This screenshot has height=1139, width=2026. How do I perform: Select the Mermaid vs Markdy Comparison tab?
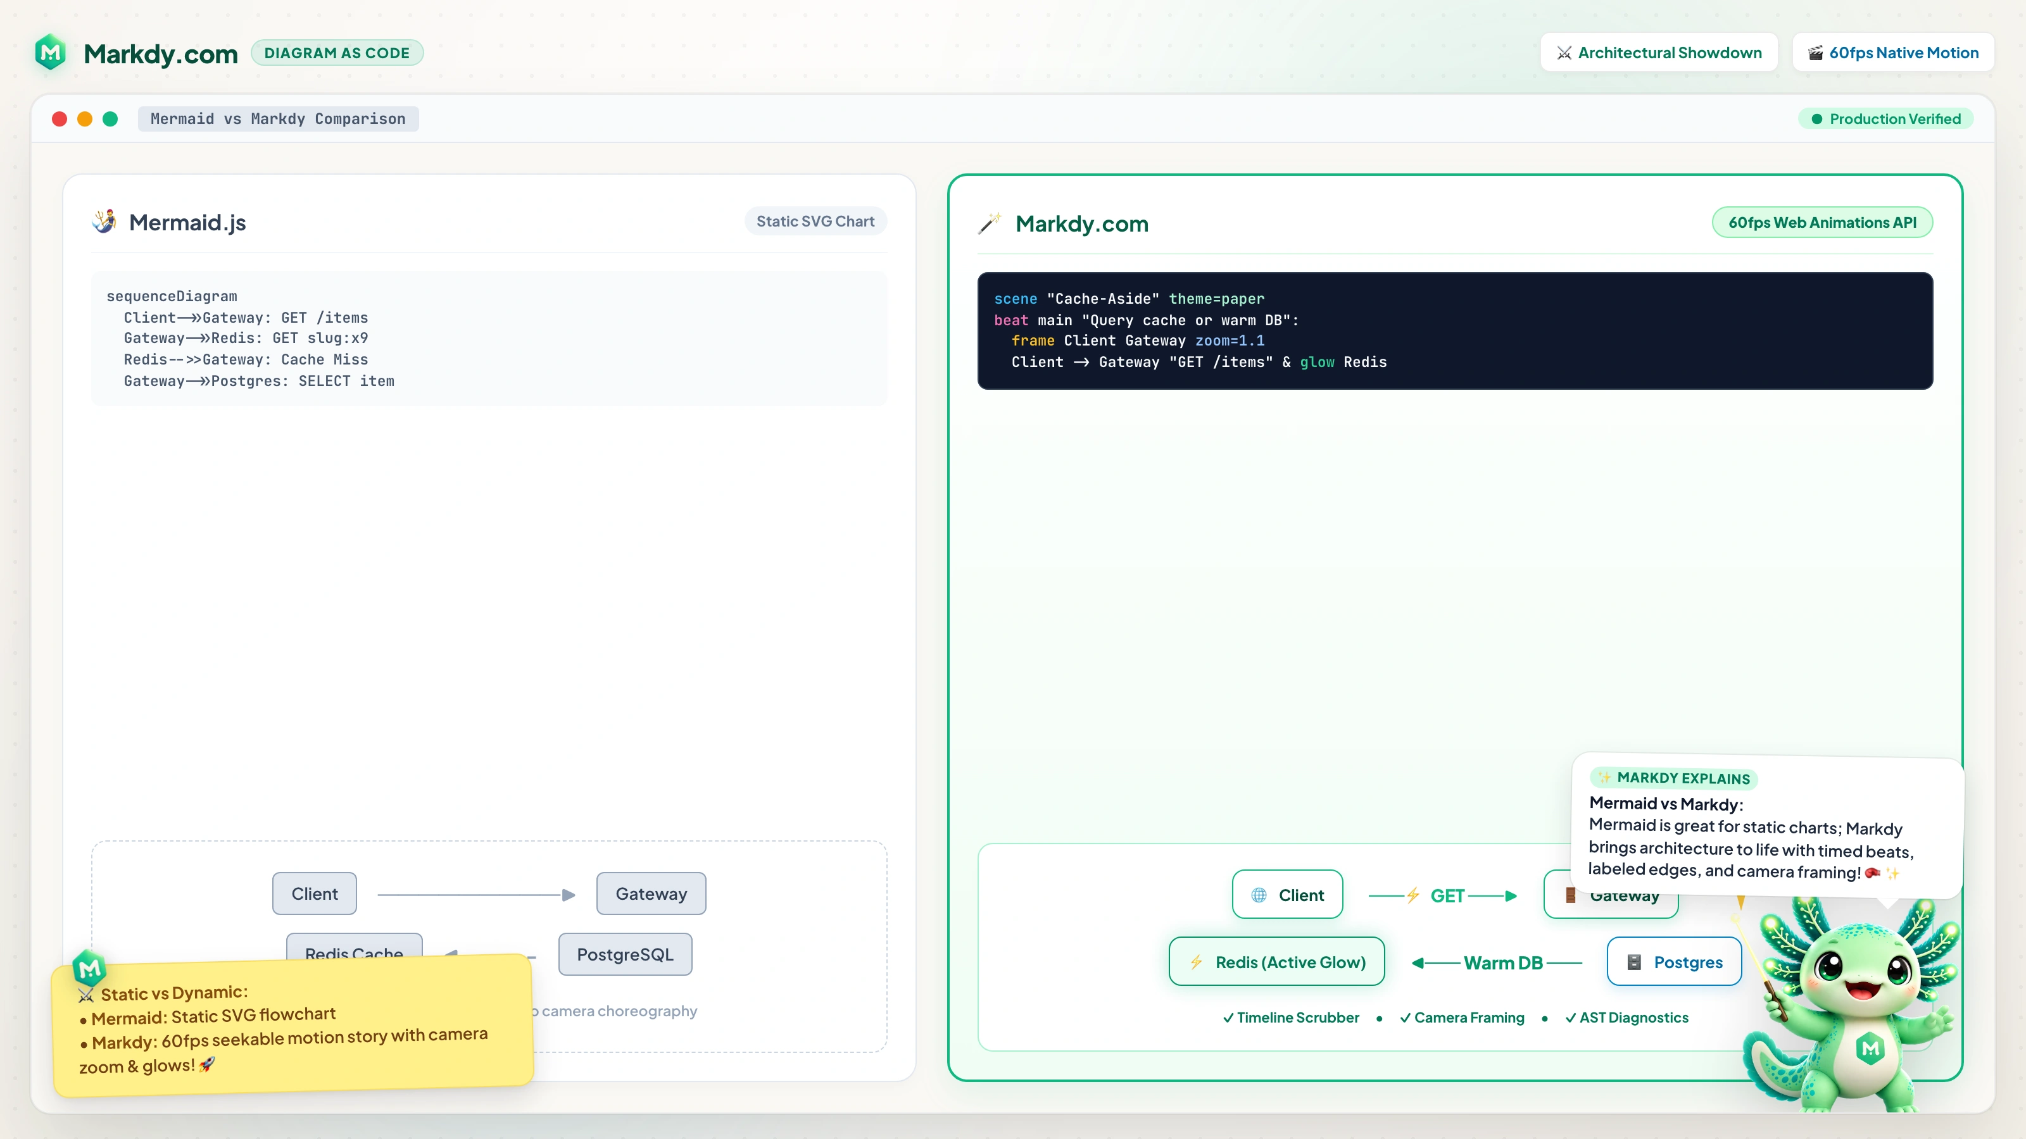[279, 119]
